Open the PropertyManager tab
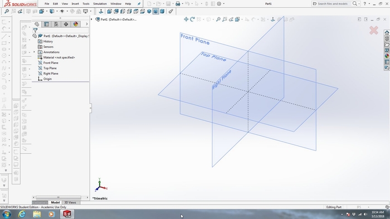The width and height of the screenshot is (390, 219). click(46, 24)
